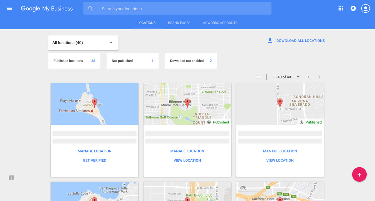
Task: Filter by Published locations
Action: pyautogui.click(x=74, y=61)
